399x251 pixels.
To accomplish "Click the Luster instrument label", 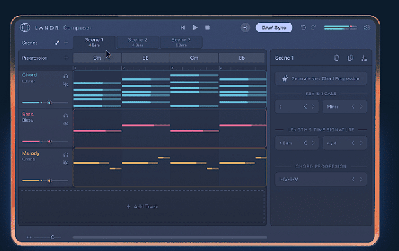I will click(x=28, y=81).
